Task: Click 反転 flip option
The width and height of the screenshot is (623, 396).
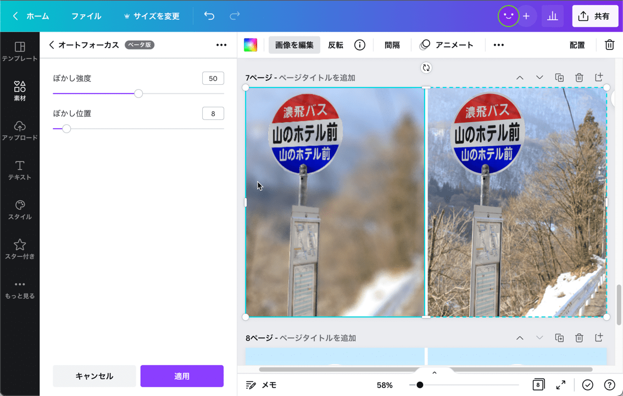Action: coord(335,45)
